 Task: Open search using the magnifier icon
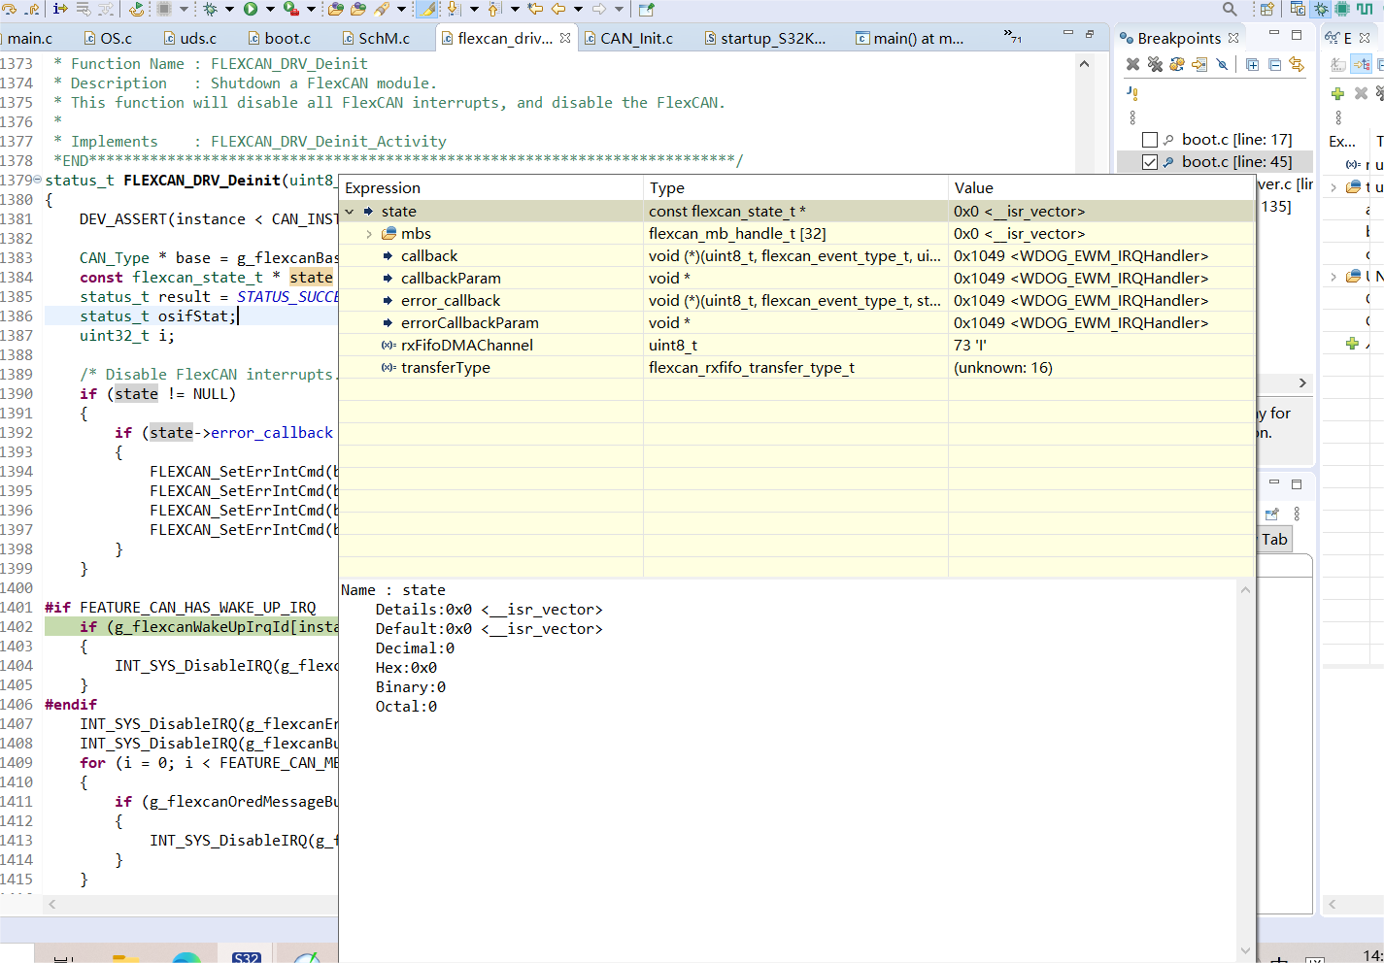tap(1230, 8)
